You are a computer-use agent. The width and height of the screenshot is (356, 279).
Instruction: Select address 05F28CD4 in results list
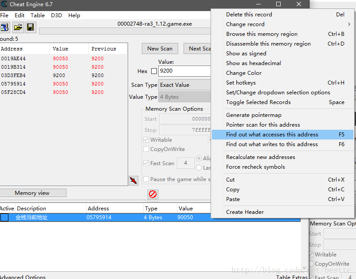pos(13,92)
